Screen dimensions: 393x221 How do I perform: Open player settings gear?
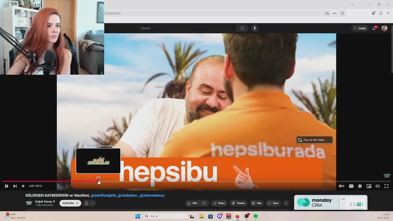[x=360, y=186]
